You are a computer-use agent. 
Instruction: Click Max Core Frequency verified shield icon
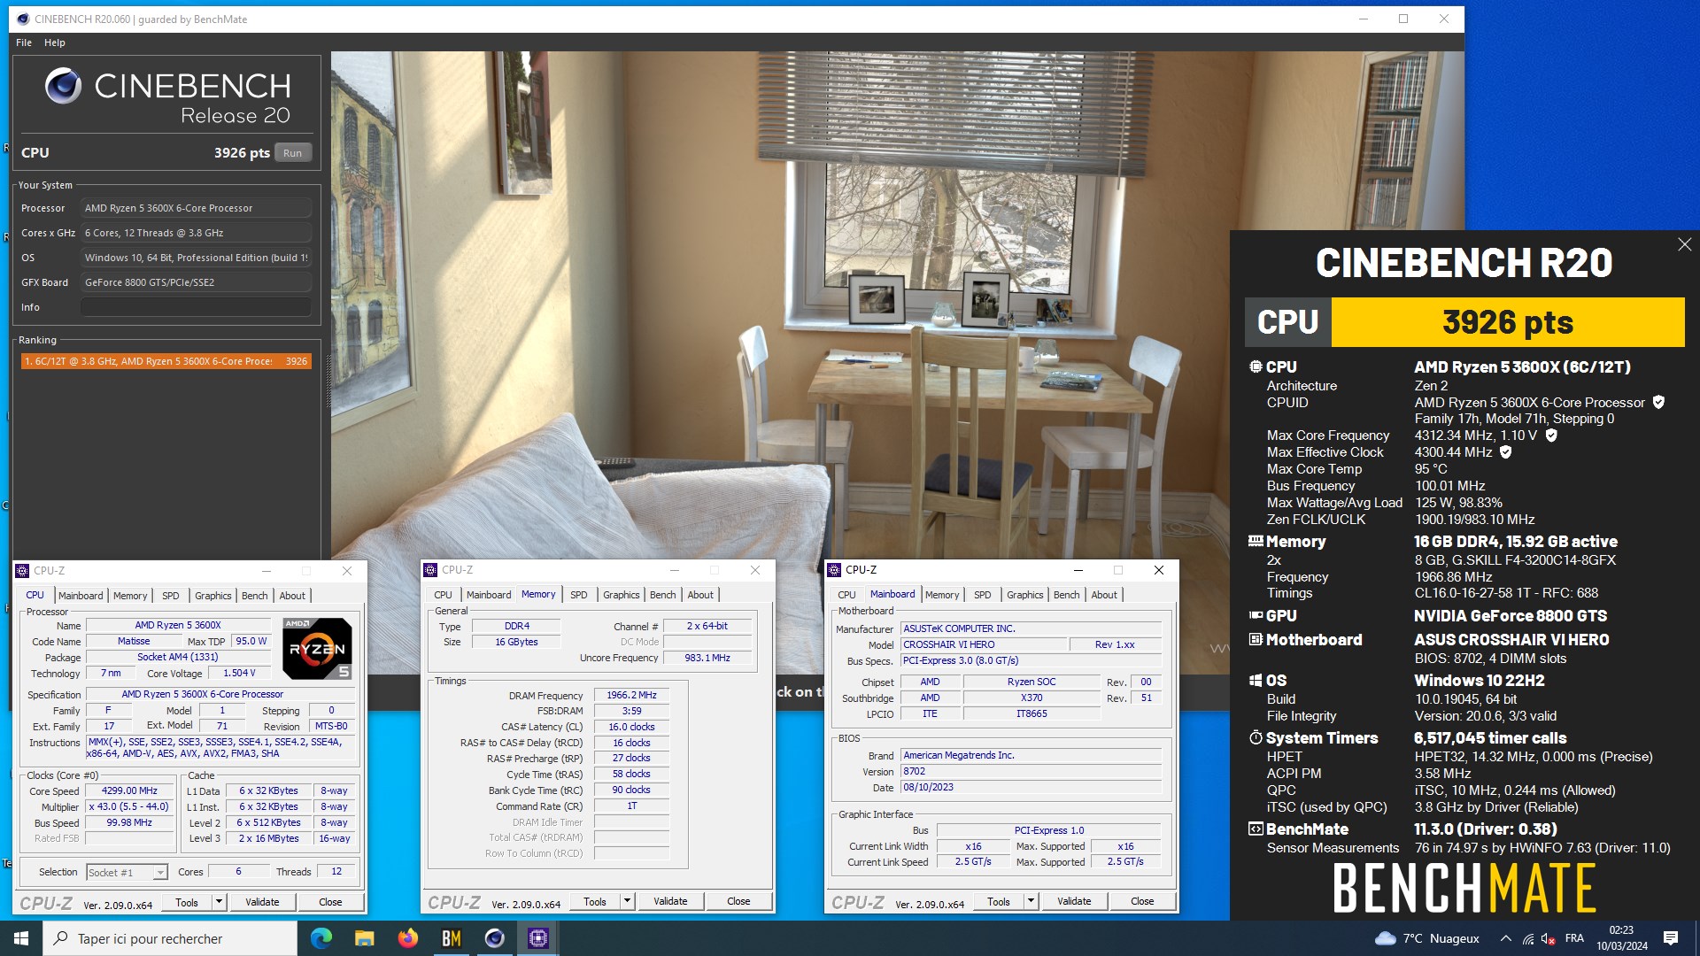click(x=1550, y=435)
